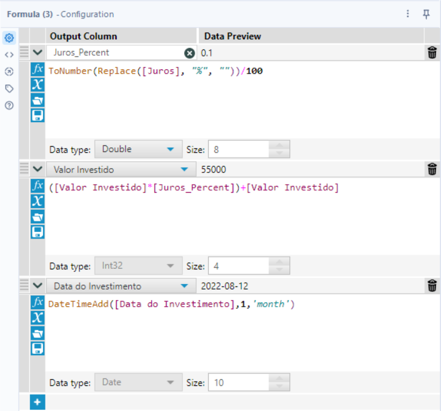Adjust the size stepper for Int32

[279, 266]
